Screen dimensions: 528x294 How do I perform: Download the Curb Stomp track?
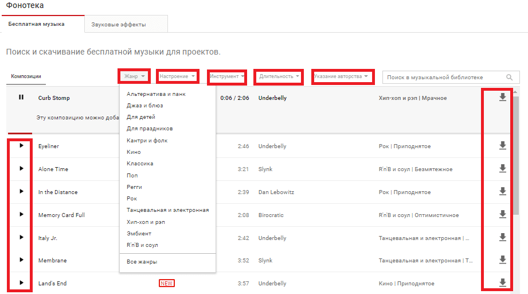click(x=503, y=98)
